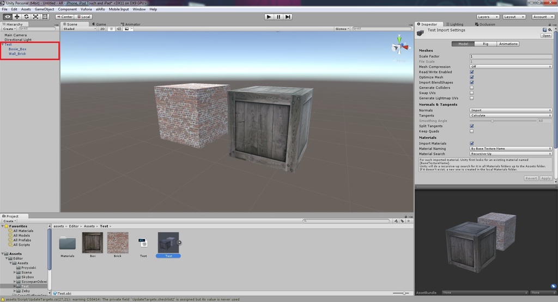
Task: Collapse Test object in Hierarchy
Action: point(3,45)
